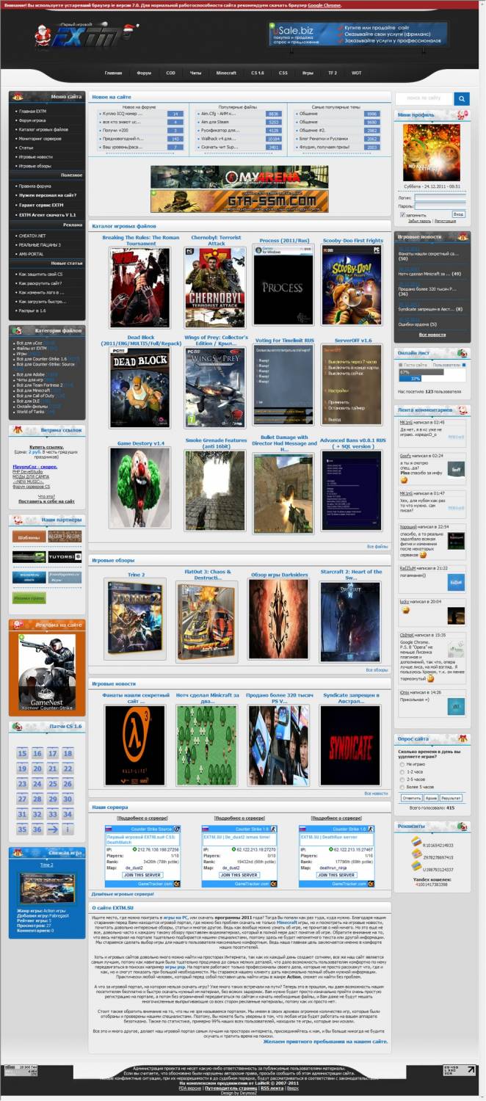Open the Wings of Prey cover

tap(215, 388)
